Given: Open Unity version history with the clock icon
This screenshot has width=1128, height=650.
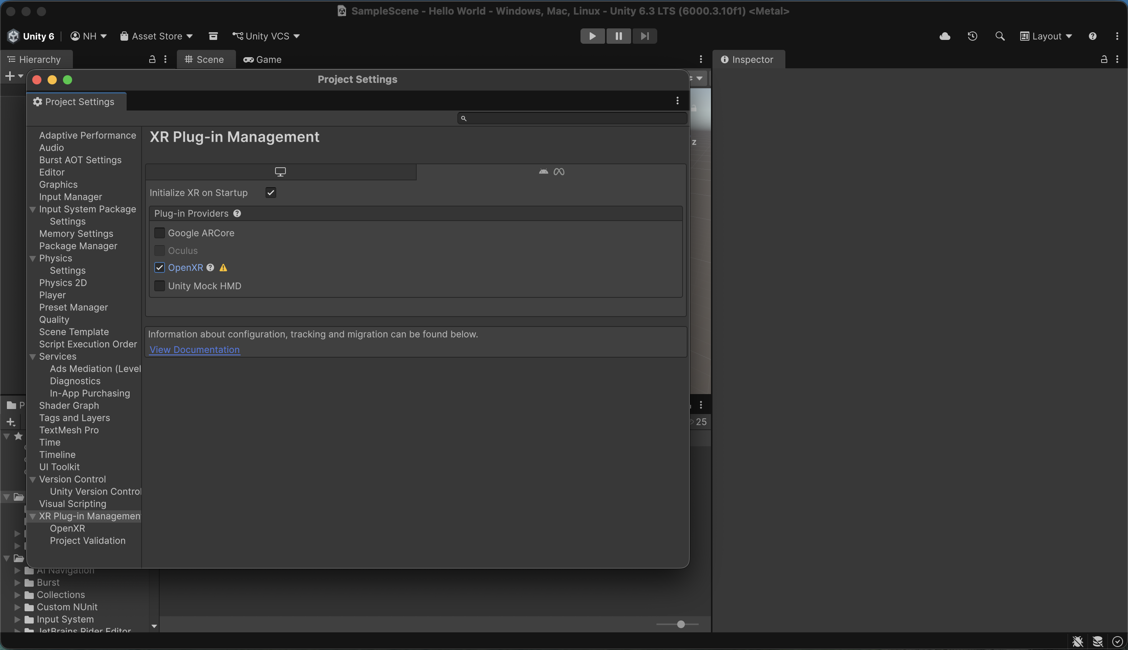Looking at the screenshot, I should coord(972,36).
